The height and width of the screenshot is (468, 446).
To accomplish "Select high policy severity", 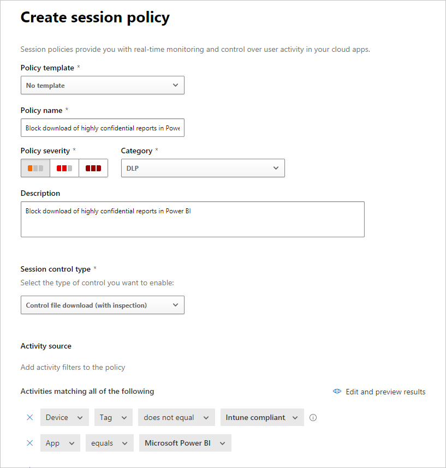I will (x=93, y=168).
